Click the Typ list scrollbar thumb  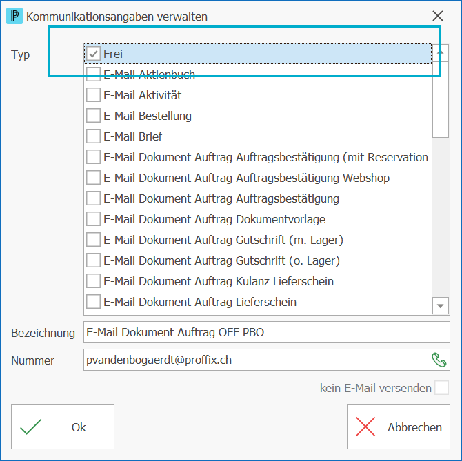tap(441, 99)
